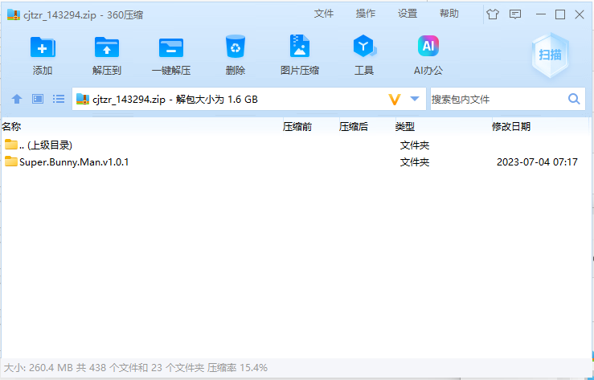
Task: Click the 360压缩 app icon in the title bar
Action: click(14, 14)
